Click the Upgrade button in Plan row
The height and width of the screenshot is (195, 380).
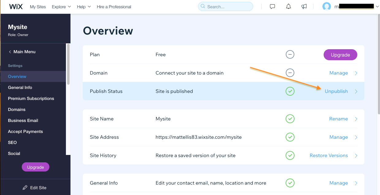[x=340, y=55]
